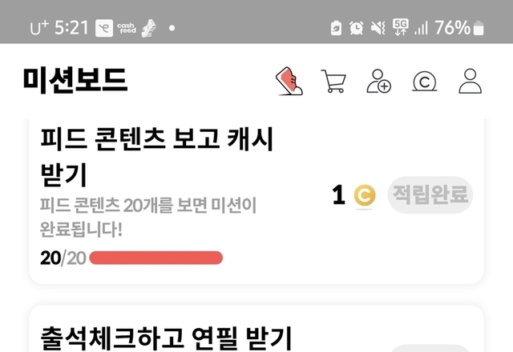Tap the 76% battery indicator

click(459, 28)
